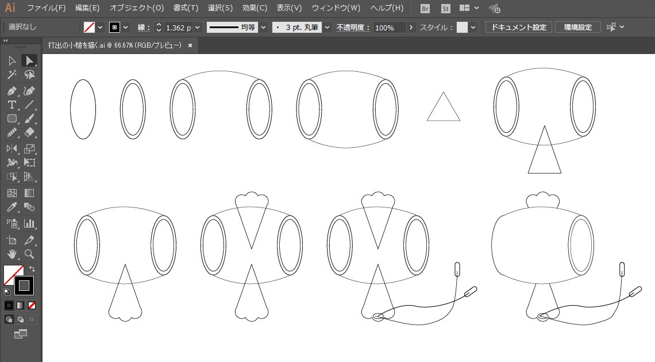Open the オブジェクト(O) menu
The image size is (655, 362).
pos(137,8)
